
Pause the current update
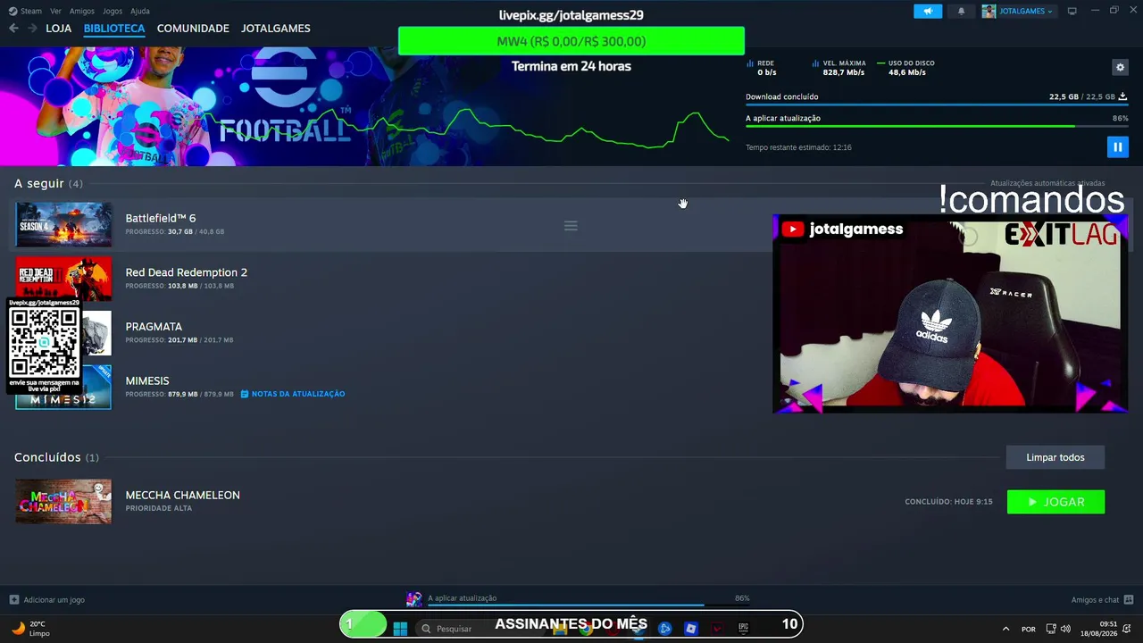pyautogui.click(x=1117, y=146)
